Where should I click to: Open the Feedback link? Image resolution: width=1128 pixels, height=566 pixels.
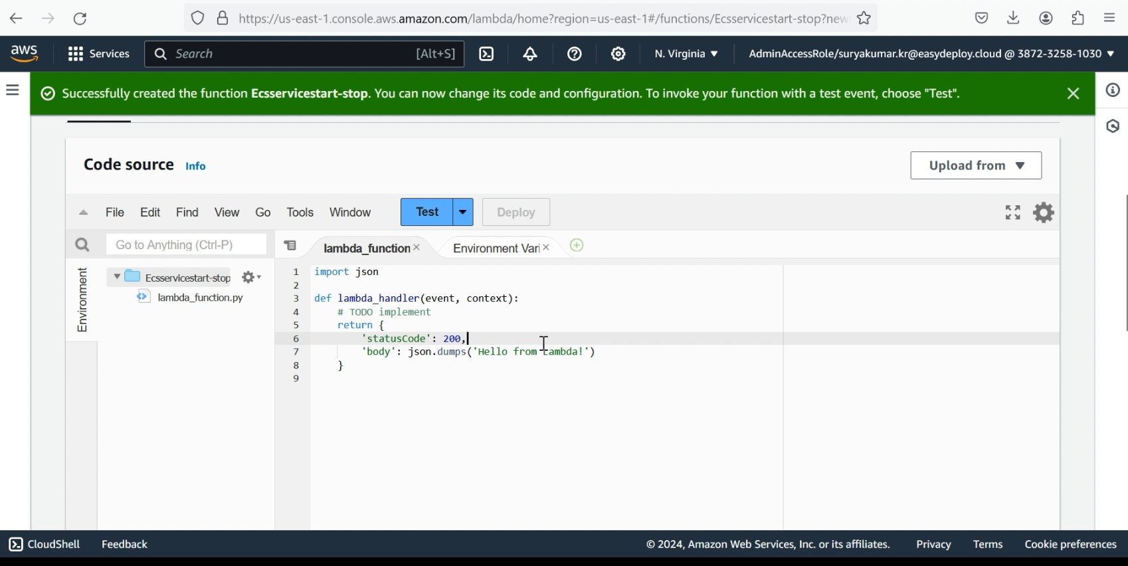(126, 545)
